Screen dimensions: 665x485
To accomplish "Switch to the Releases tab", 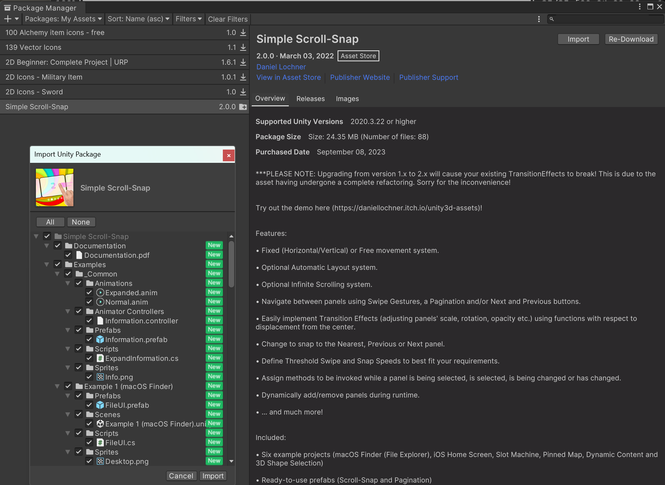I will click(x=310, y=99).
